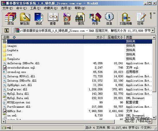
Task: Open the 文件(F) menu
Action: [x=8, y=8]
